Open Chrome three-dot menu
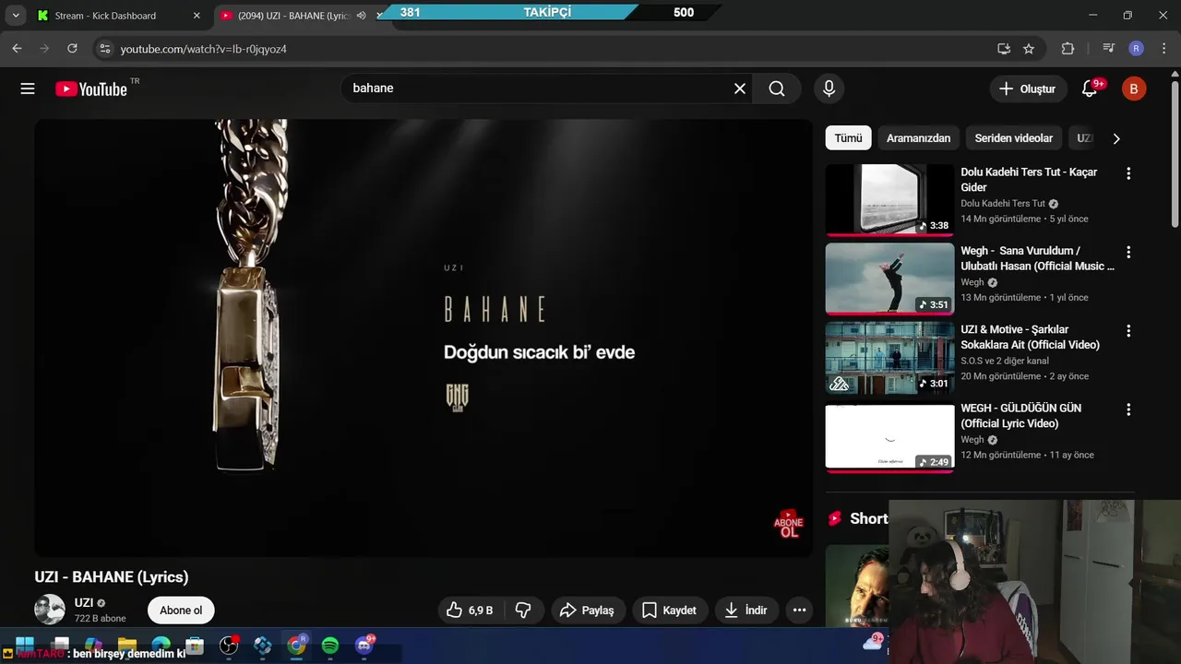1181x664 pixels. point(1163,48)
